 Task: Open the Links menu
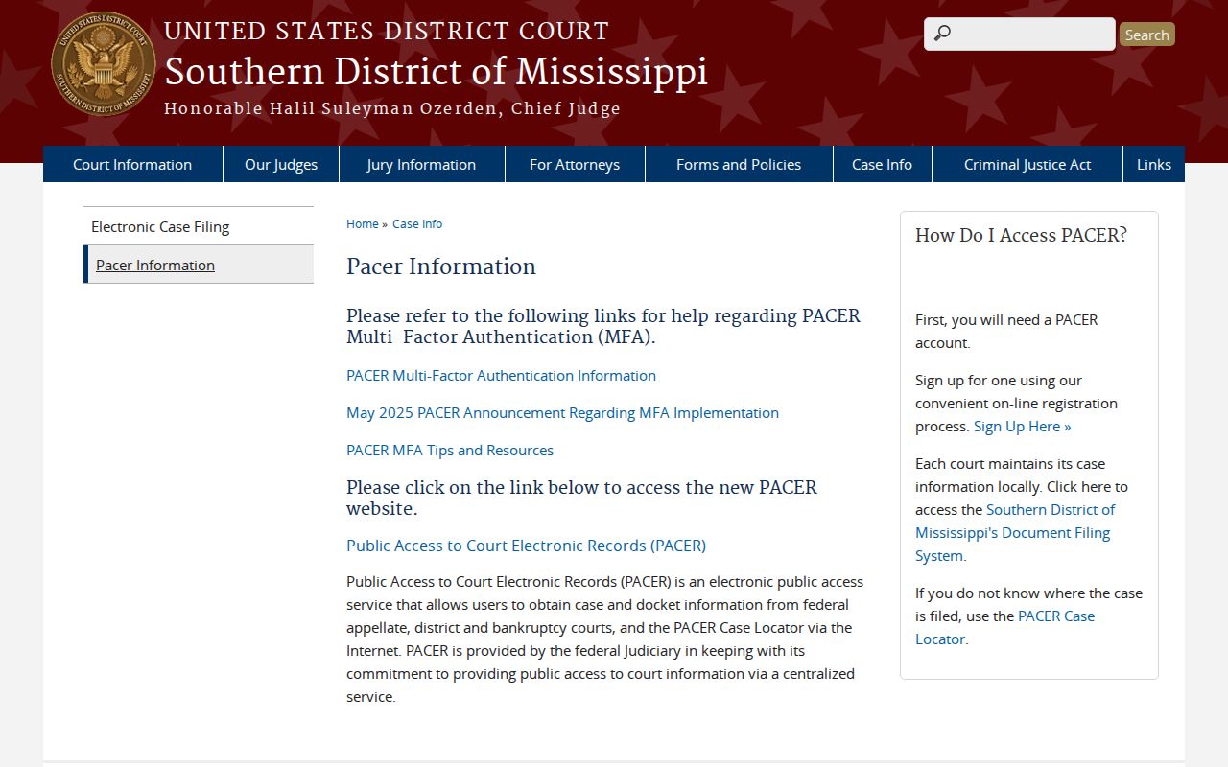[1154, 164]
